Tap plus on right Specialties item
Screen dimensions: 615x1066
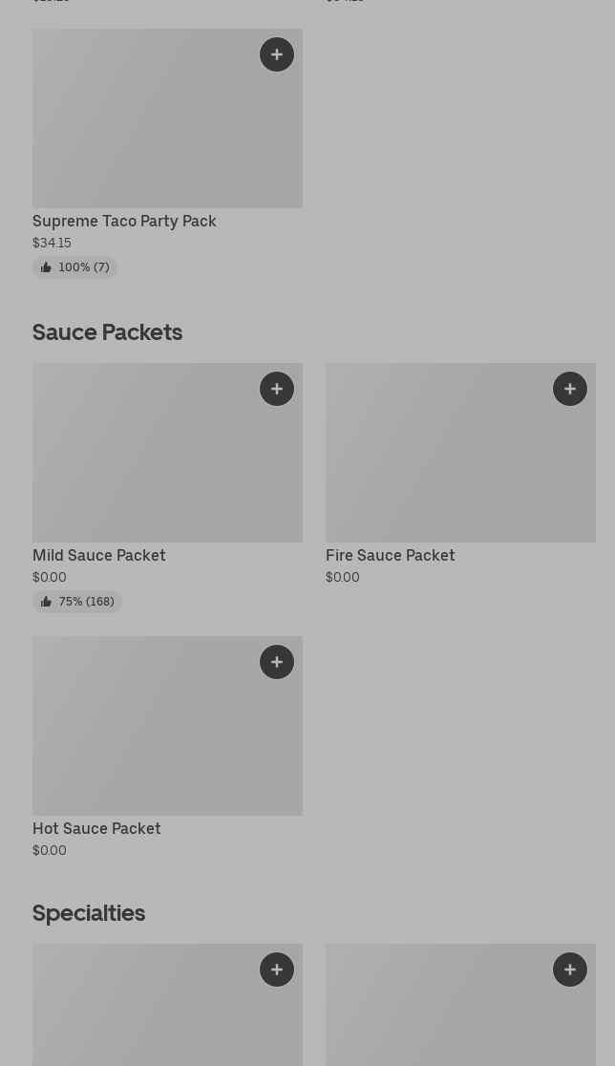570,970
